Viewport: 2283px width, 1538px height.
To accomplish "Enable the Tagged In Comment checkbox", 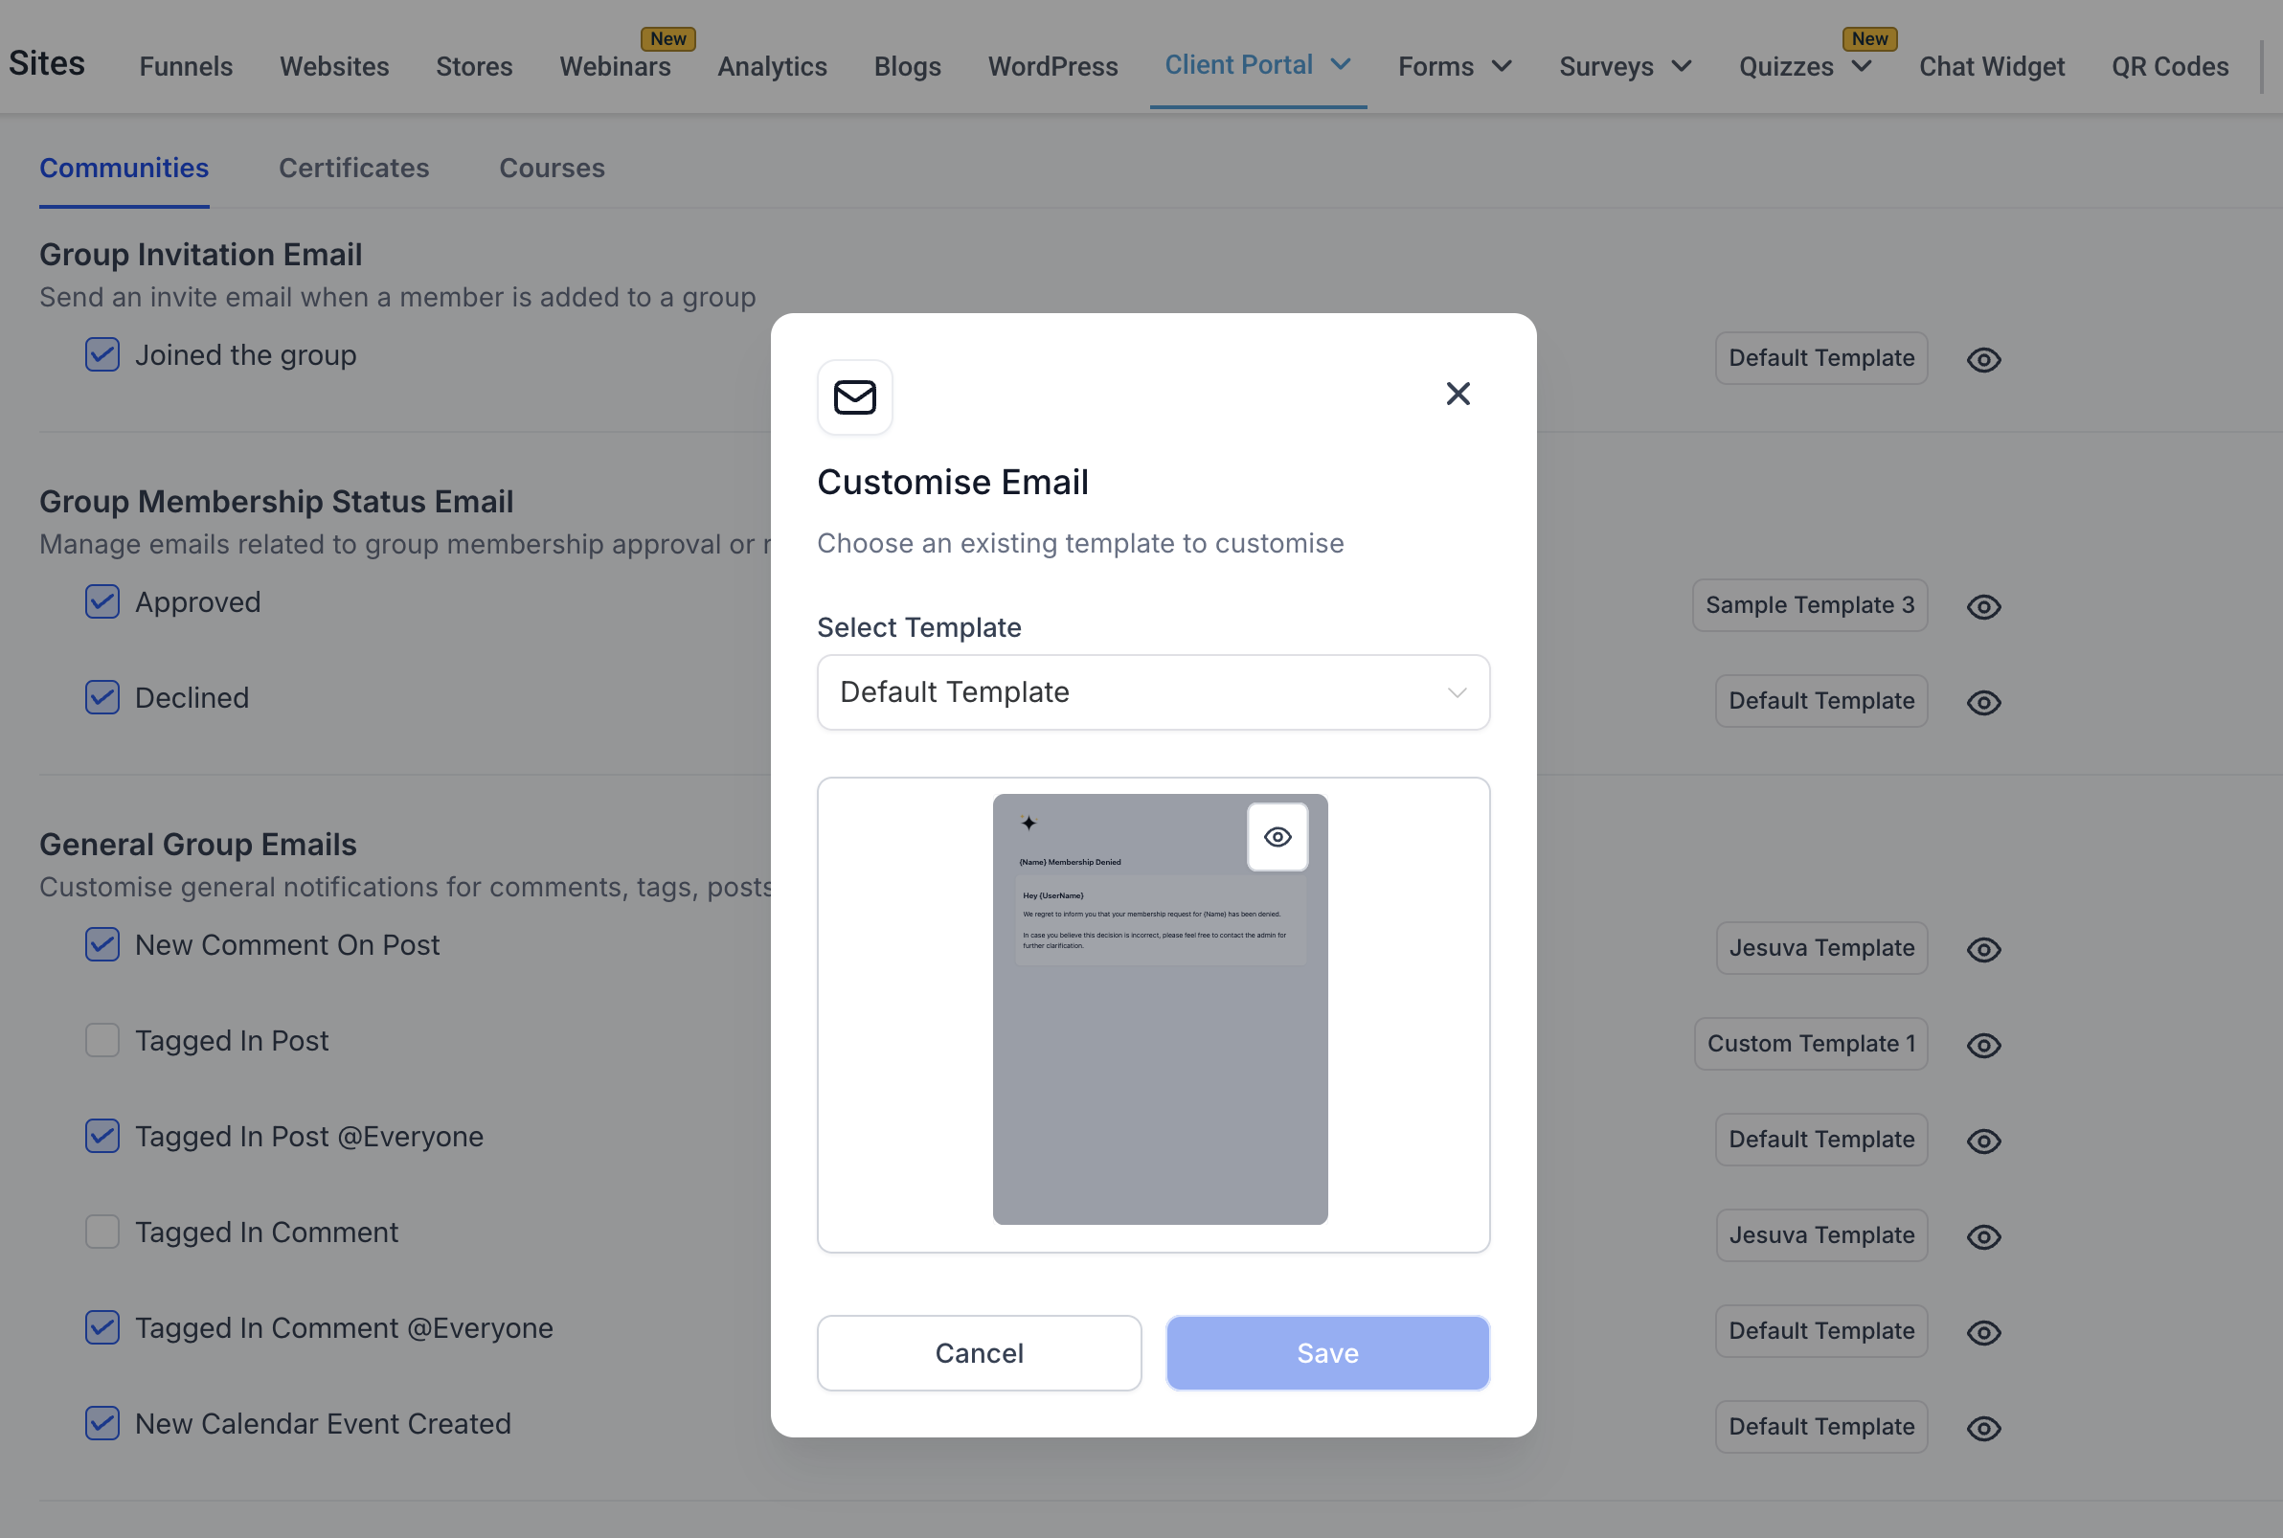I will pos(102,1232).
